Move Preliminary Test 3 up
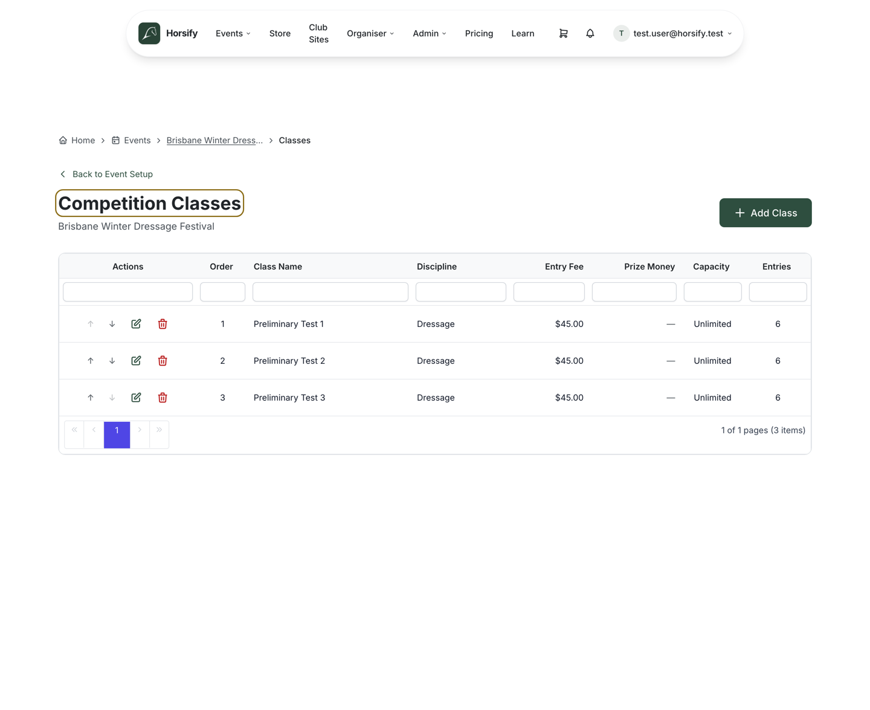Viewport: 870px width, 710px height. pos(91,398)
